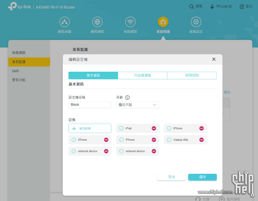This screenshot has height=201, width=258.
Task: Click the 登出 logout icon
Action: tap(242, 7)
